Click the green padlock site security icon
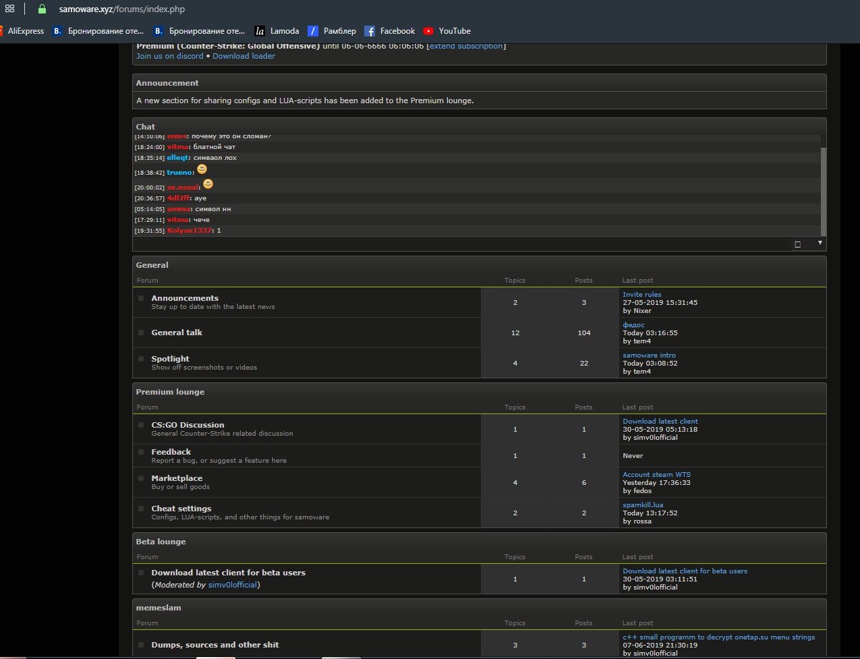The image size is (860, 659). coord(42,9)
